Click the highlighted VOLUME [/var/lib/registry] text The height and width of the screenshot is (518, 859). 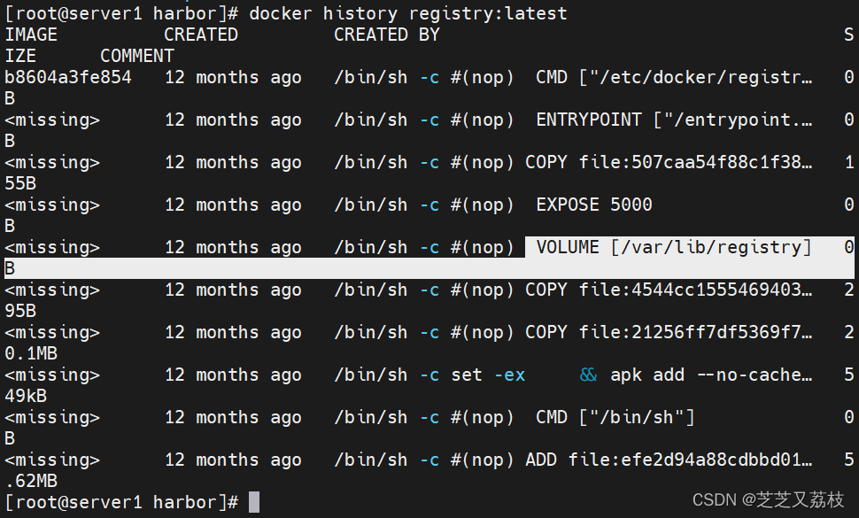coord(673,247)
